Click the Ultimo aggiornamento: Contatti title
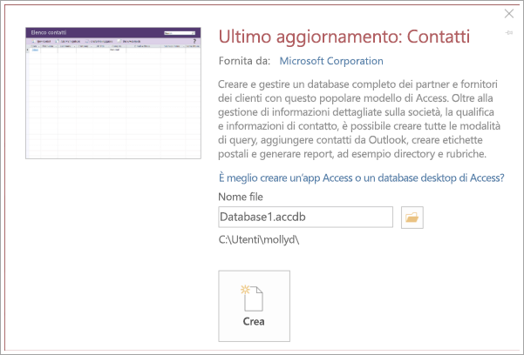Viewport: 524px width, 355px height. (x=344, y=37)
